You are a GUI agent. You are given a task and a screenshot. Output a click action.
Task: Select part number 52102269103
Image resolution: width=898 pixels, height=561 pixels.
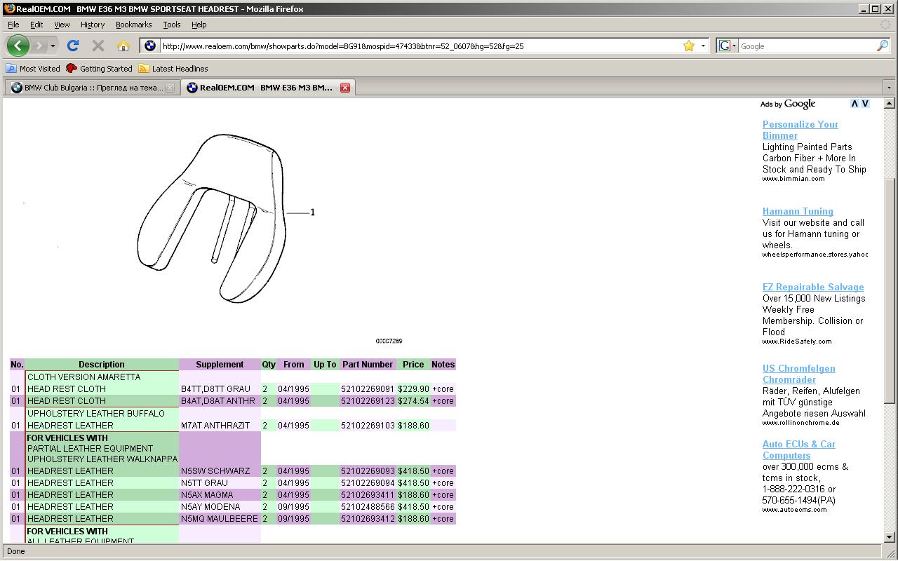[368, 426]
